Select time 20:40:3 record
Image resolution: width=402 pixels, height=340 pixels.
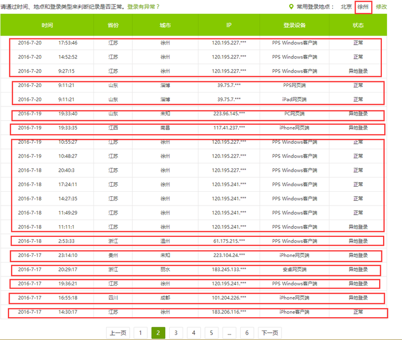[x=66, y=170]
